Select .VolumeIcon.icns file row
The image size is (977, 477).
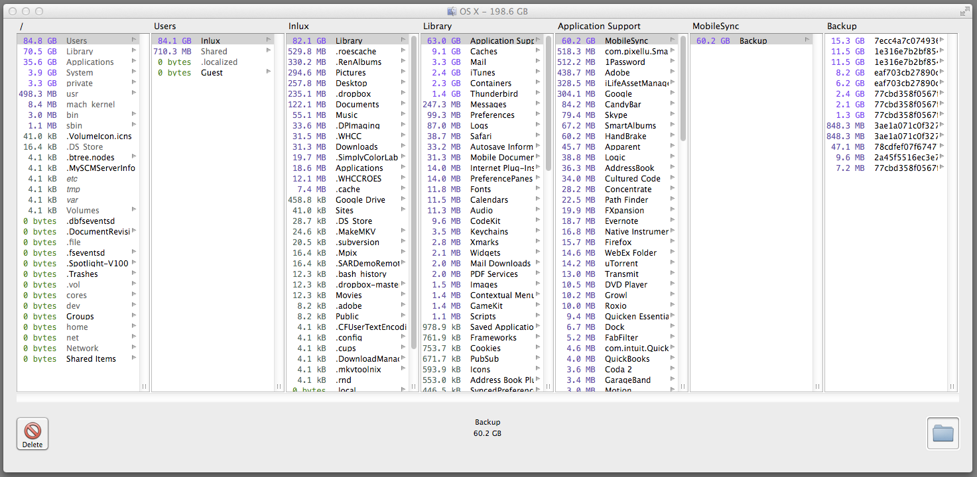point(78,136)
